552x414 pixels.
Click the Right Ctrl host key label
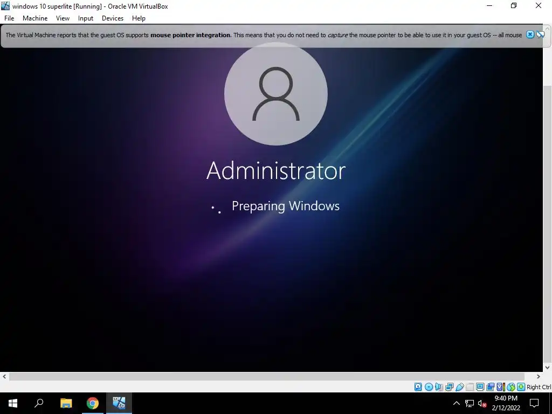[539, 387]
